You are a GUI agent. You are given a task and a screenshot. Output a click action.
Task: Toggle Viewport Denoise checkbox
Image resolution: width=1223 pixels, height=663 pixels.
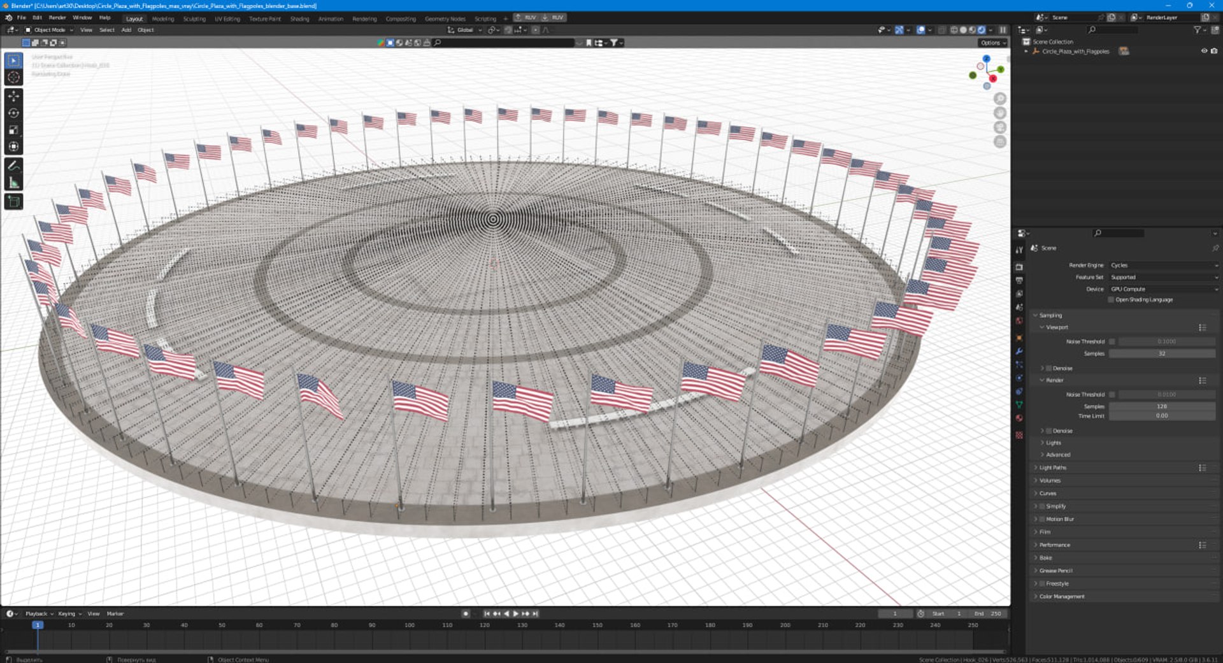pyautogui.click(x=1048, y=368)
